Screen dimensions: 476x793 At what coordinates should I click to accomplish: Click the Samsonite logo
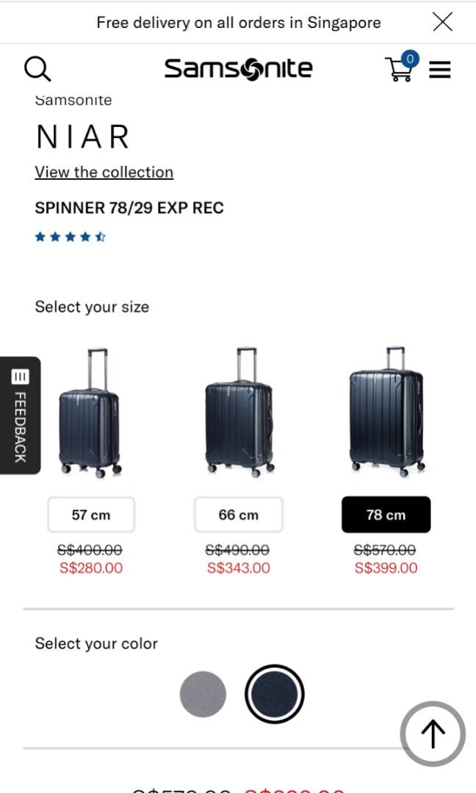click(238, 68)
